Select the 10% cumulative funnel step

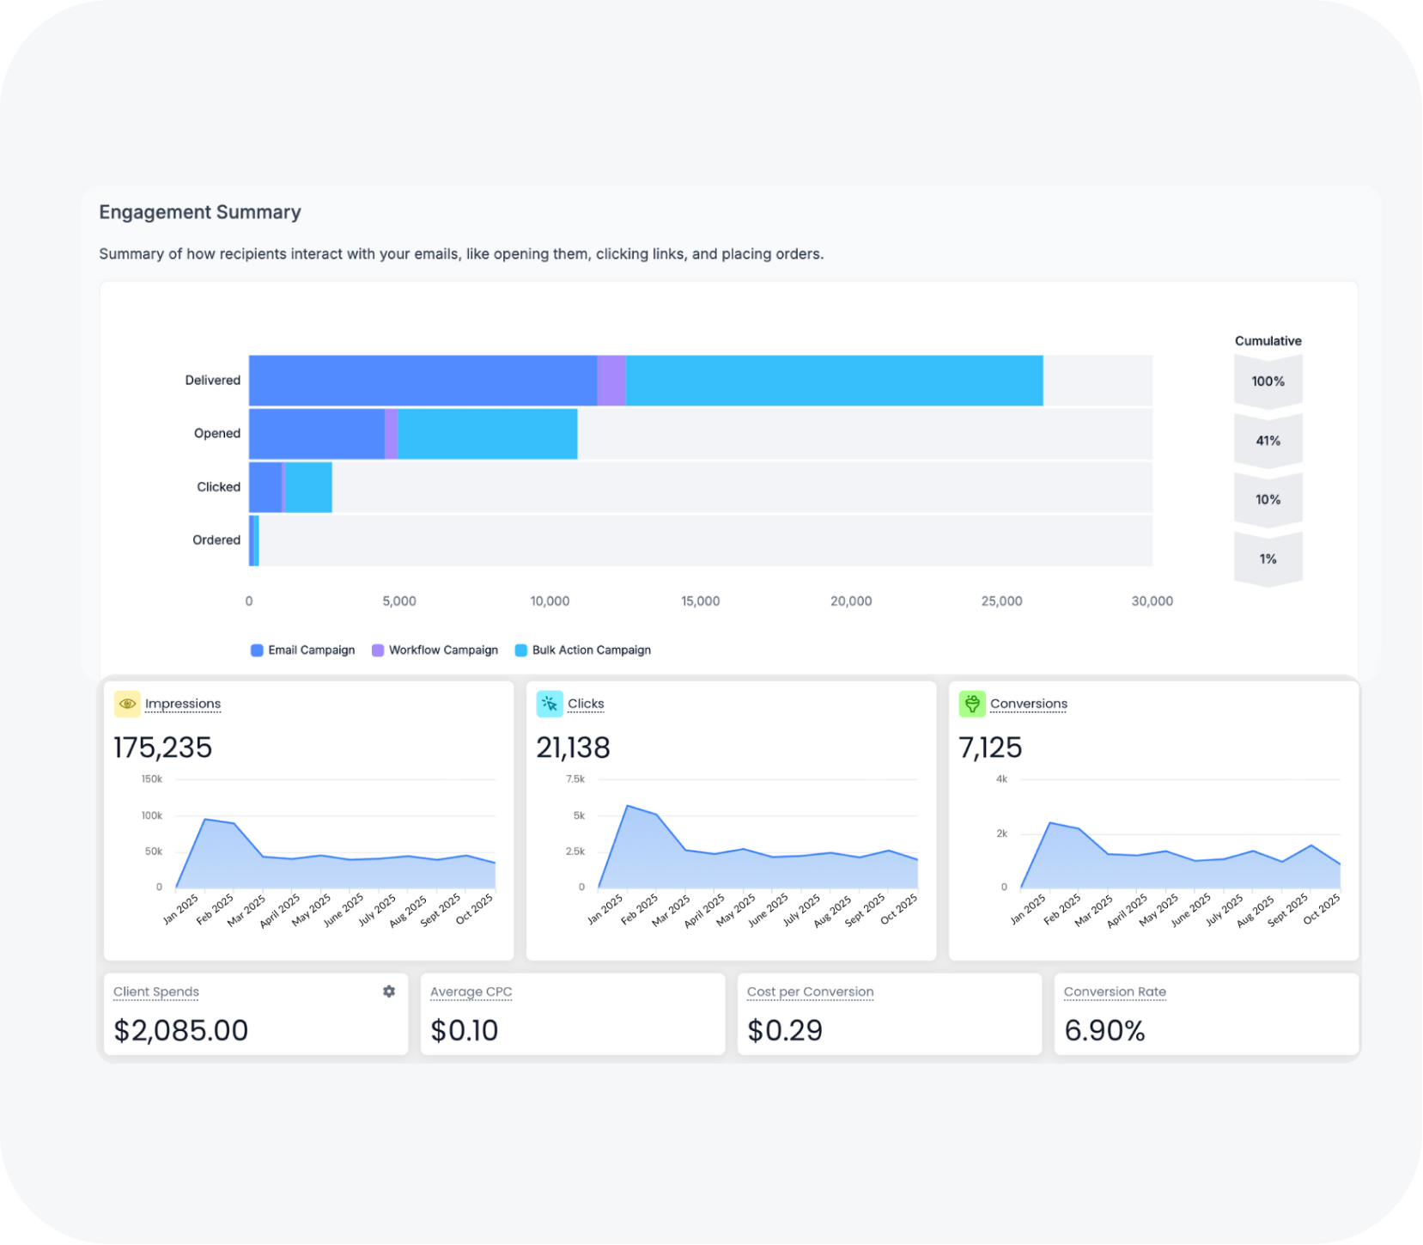(1268, 500)
